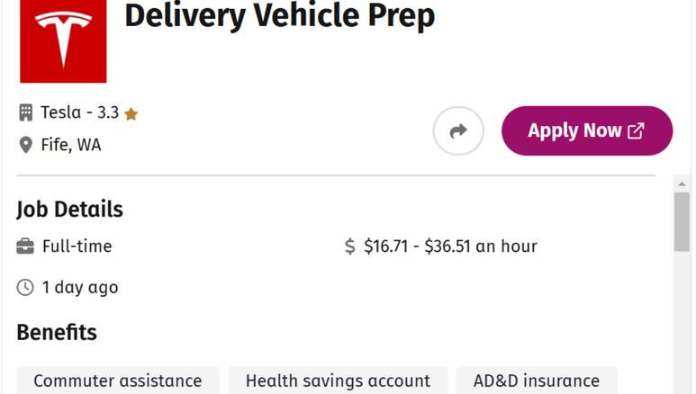Click the Tesla company logo

pos(63,40)
